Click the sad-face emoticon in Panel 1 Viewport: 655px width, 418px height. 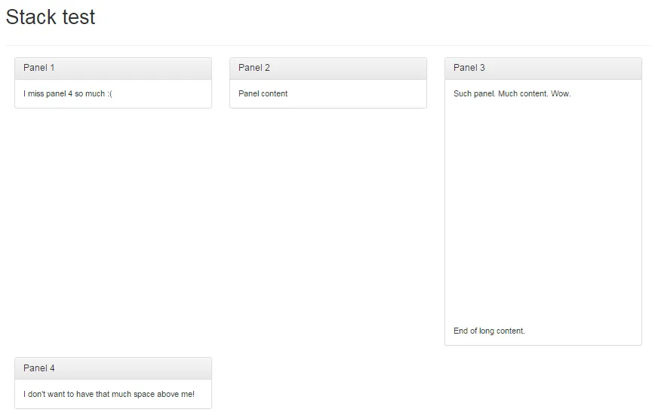tap(109, 94)
